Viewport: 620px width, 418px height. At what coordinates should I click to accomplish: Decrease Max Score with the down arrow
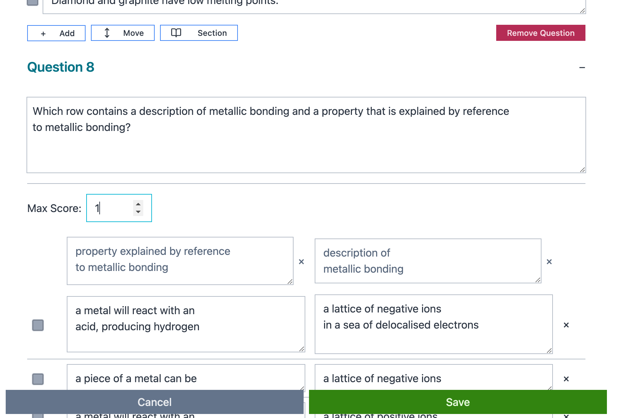[138, 212]
